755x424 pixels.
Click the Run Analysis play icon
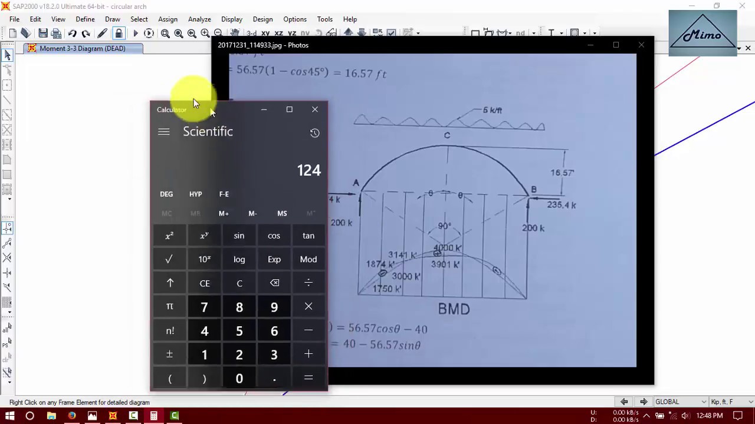[135, 34]
